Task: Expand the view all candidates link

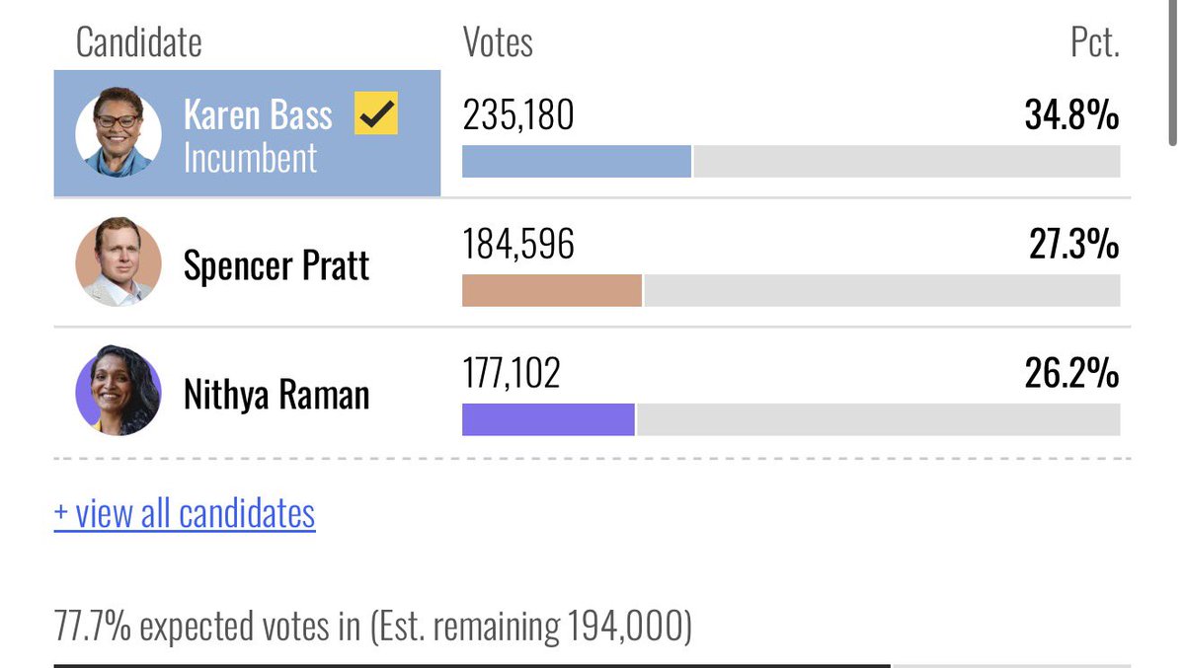Action: [185, 513]
